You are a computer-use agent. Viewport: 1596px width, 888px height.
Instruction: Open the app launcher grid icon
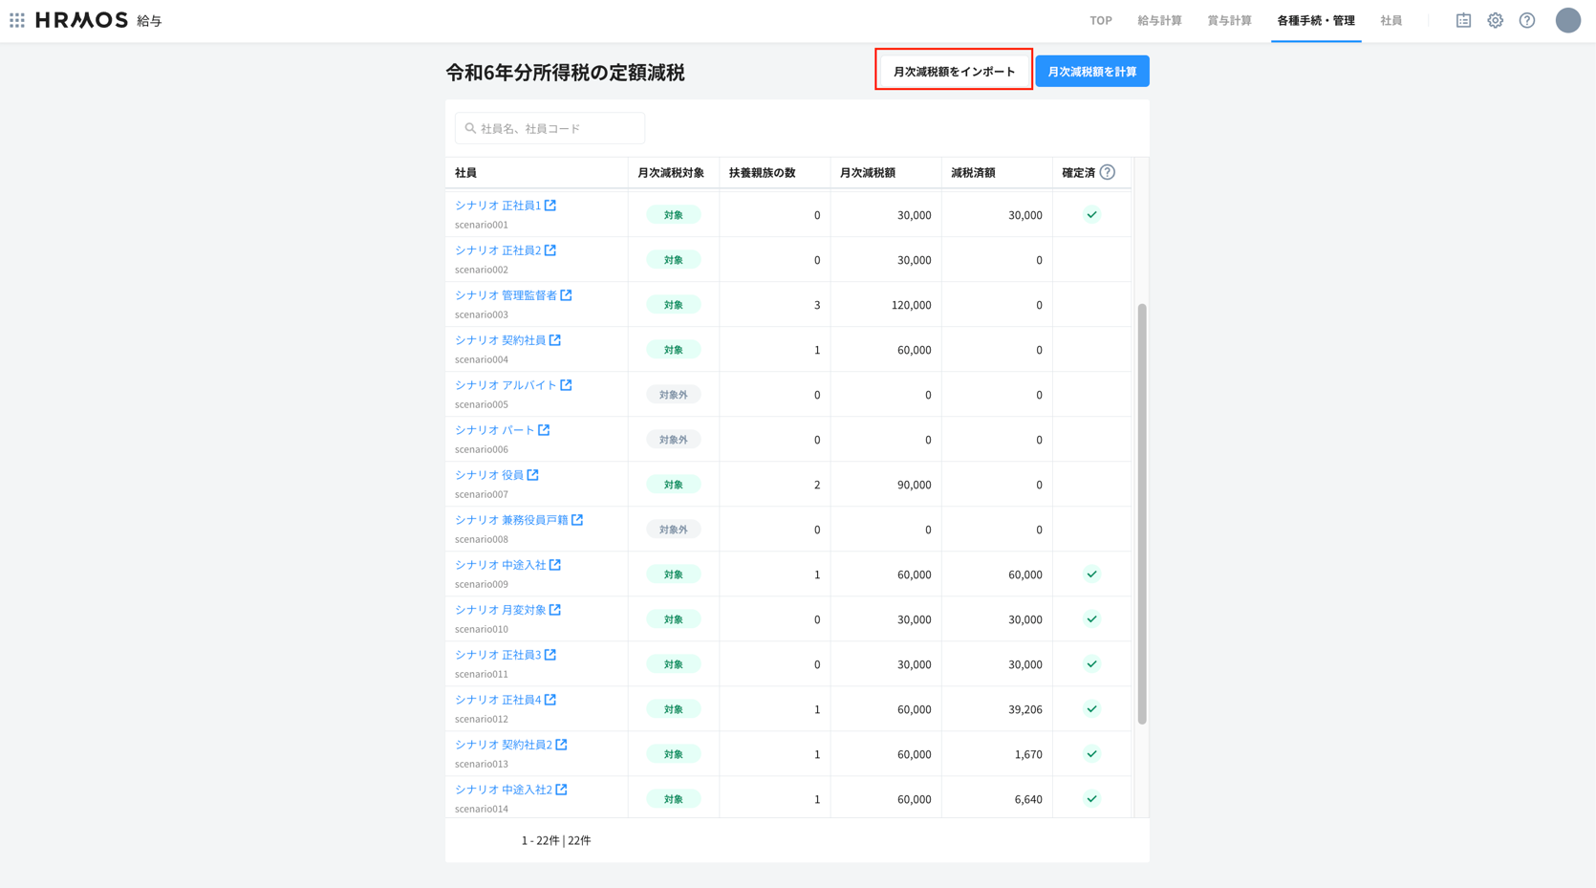[17, 20]
